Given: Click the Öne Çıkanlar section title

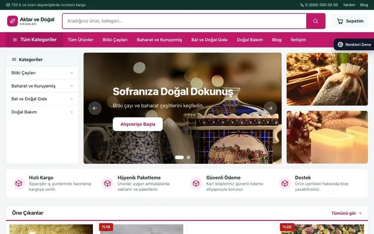Looking at the screenshot, I should coord(27,213).
